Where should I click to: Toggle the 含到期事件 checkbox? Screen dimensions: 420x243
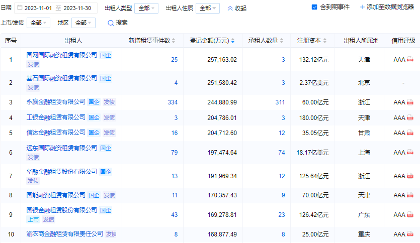314,7
